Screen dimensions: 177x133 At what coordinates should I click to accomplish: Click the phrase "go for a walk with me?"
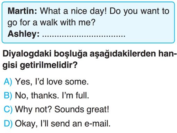click(x=51, y=23)
